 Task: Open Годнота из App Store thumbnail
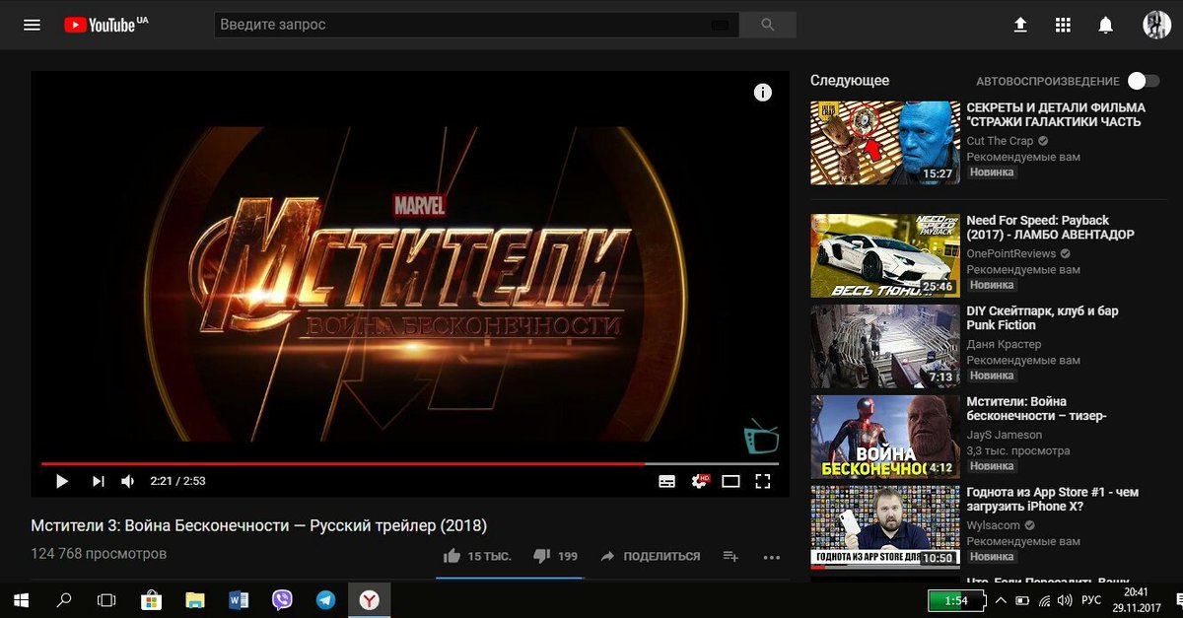coord(885,527)
